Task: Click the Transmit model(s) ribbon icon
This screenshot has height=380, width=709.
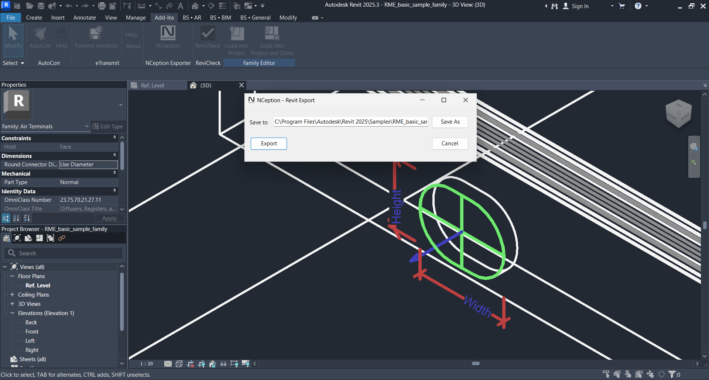Action: click(96, 33)
